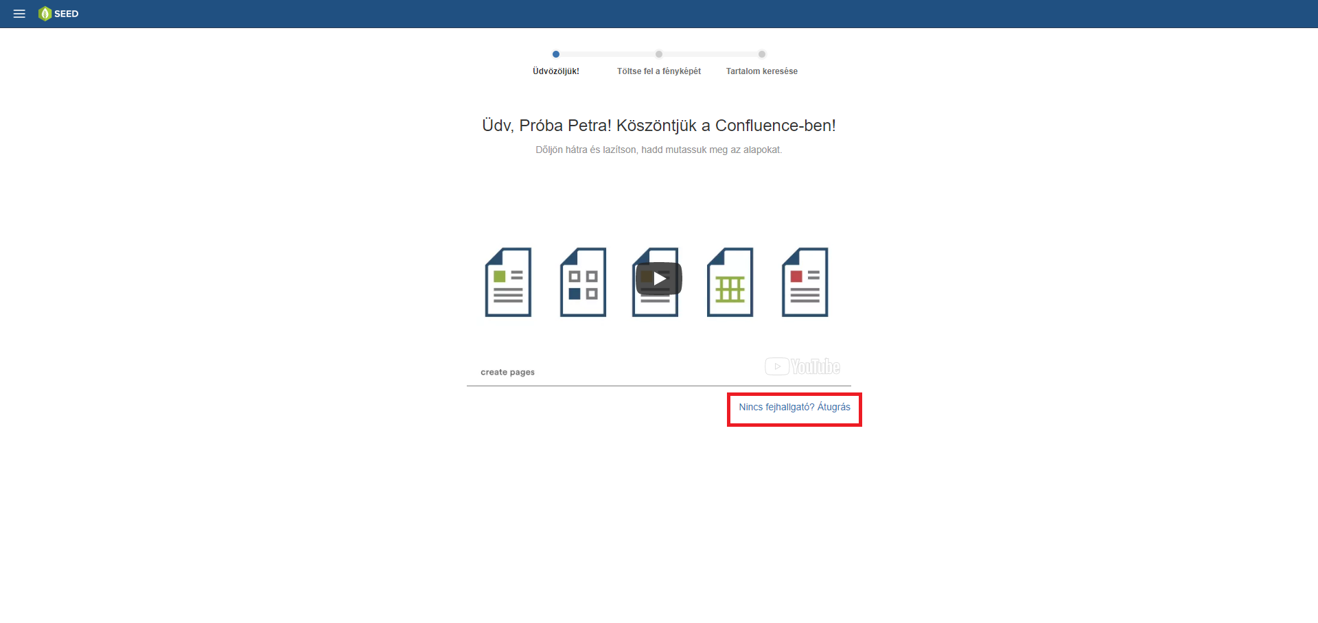Click the YouTube logo on the video
The width and height of the screenshot is (1318, 623).
point(802,366)
